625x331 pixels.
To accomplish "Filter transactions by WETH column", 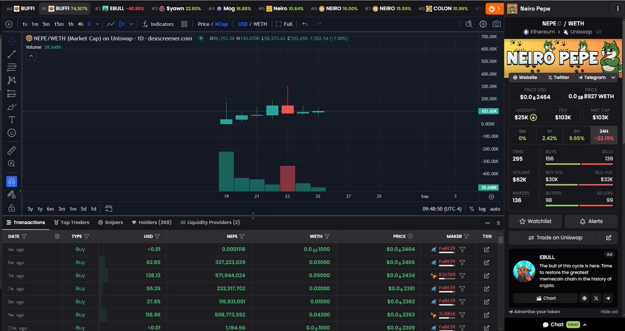I will 327,236.
